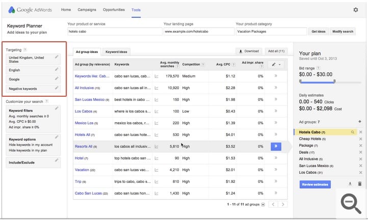This screenshot has width=368, height=221.
Task: Sort by Avg. CPC column header
Action: (x=223, y=64)
